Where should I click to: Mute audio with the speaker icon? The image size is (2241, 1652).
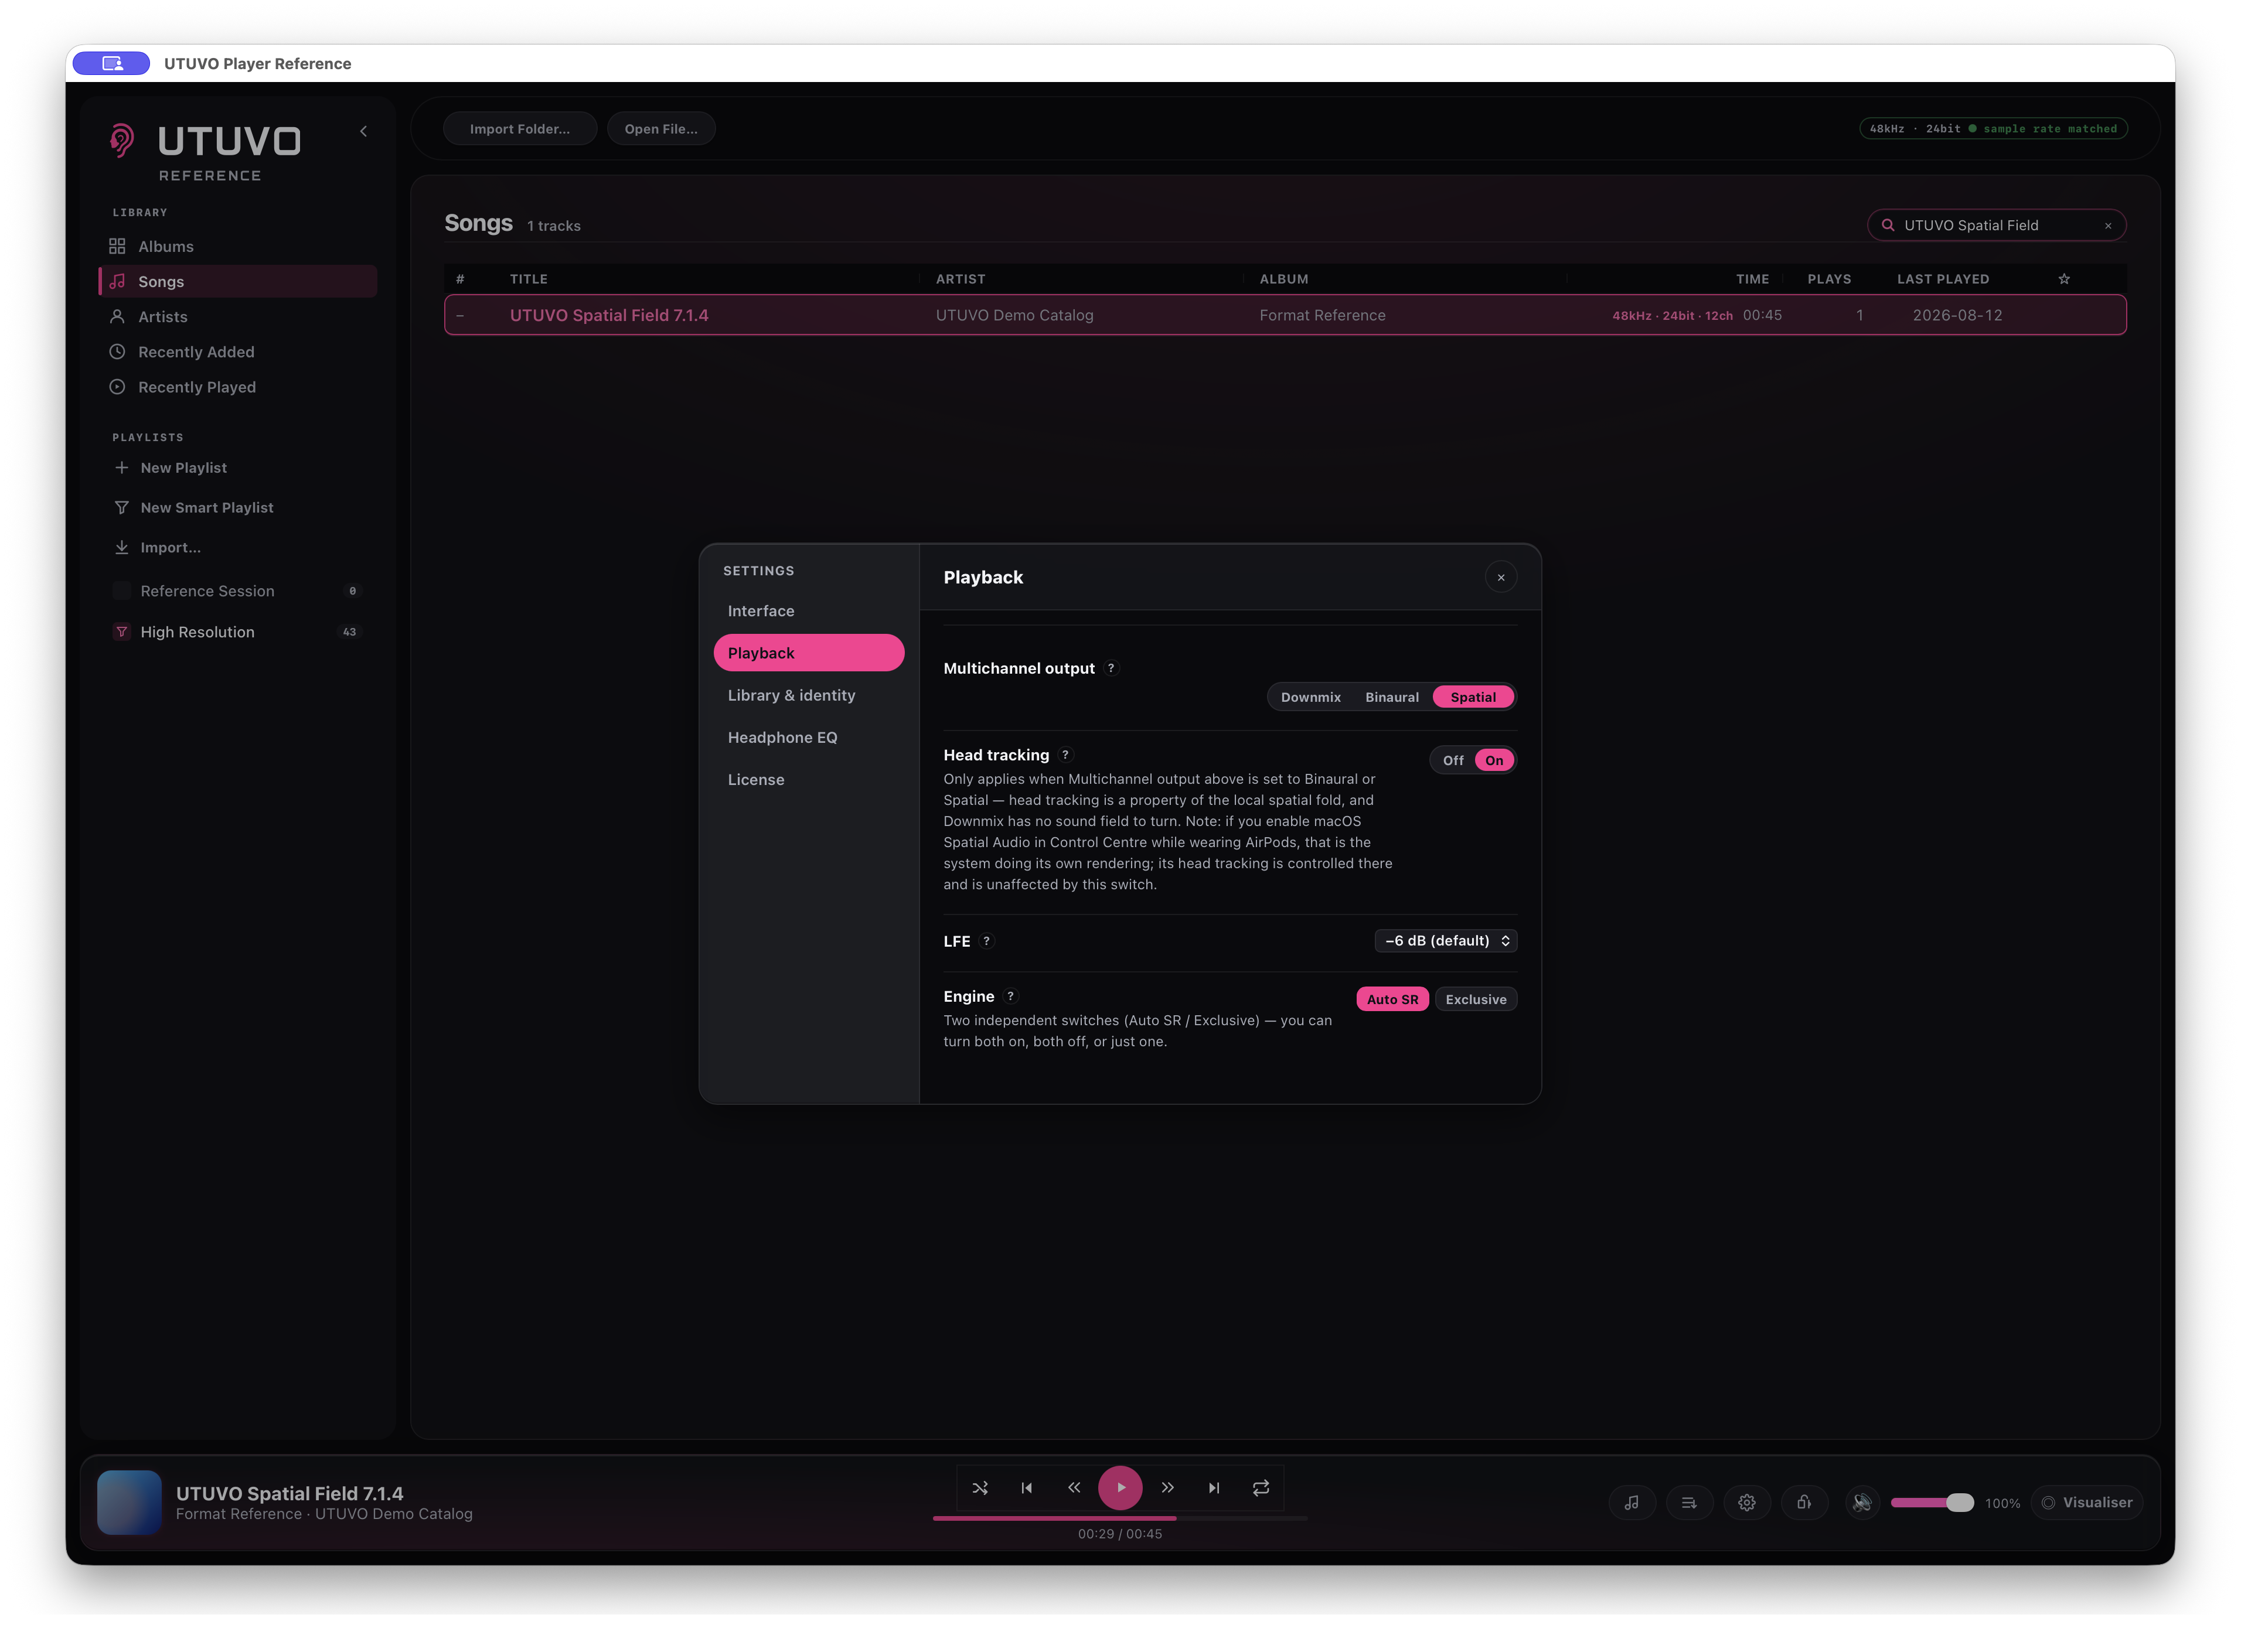[x=1862, y=1503]
